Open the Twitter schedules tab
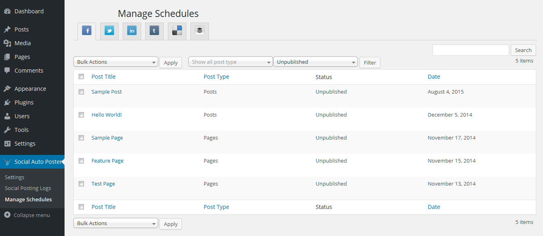Image resolution: width=543 pixels, height=236 pixels. click(x=109, y=31)
